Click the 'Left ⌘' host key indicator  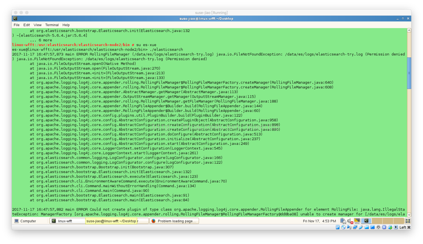point(405,227)
